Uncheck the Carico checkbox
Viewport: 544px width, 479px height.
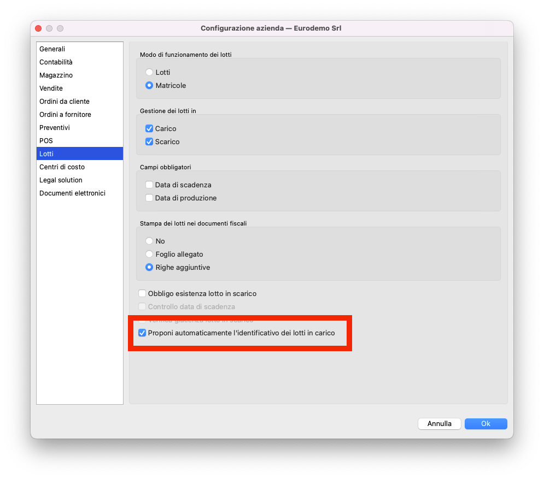[x=149, y=129]
